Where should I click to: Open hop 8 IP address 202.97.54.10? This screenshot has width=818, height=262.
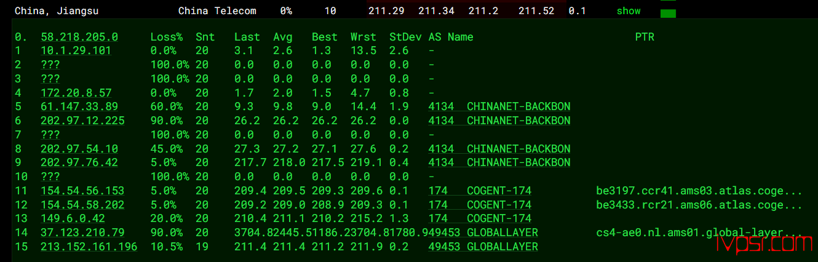(79, 149)
